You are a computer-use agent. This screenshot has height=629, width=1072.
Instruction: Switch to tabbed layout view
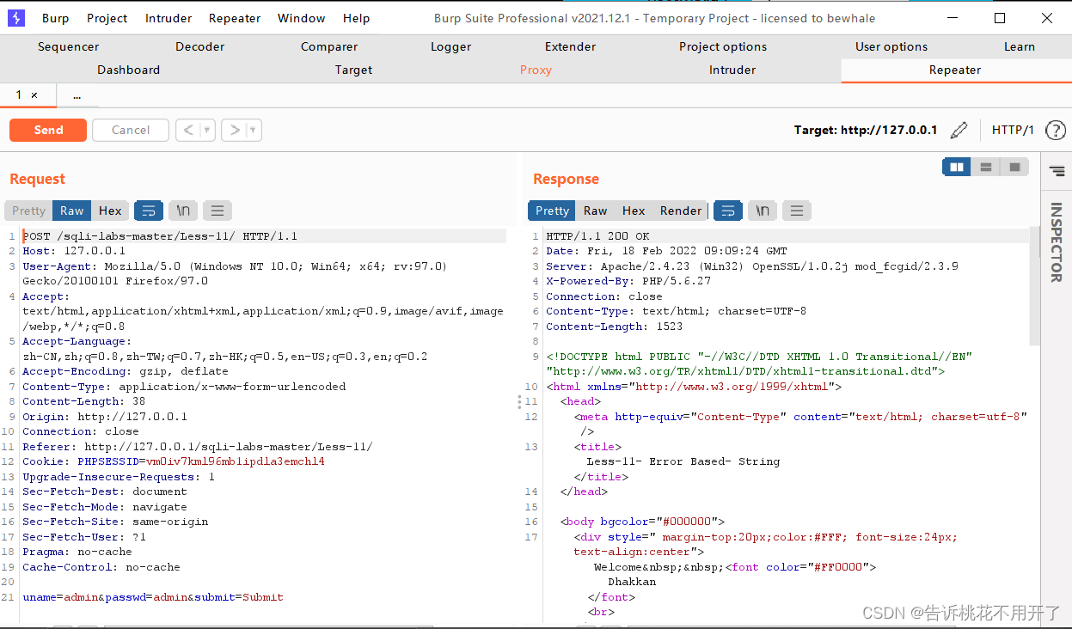coord(1014,167)
